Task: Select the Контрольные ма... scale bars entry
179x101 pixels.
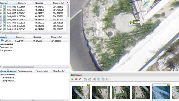Action: coord(8,81)
